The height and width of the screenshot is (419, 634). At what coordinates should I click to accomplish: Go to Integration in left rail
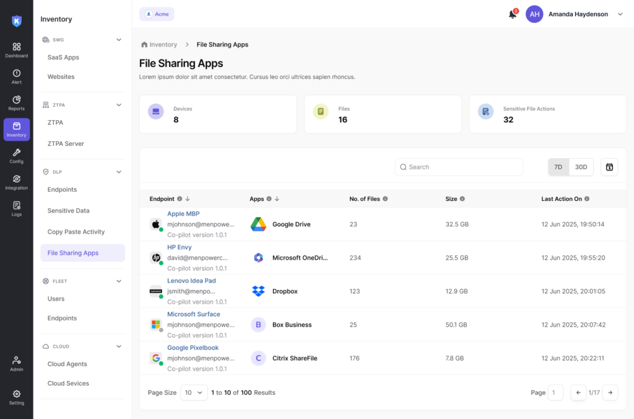tap(17, 182)
